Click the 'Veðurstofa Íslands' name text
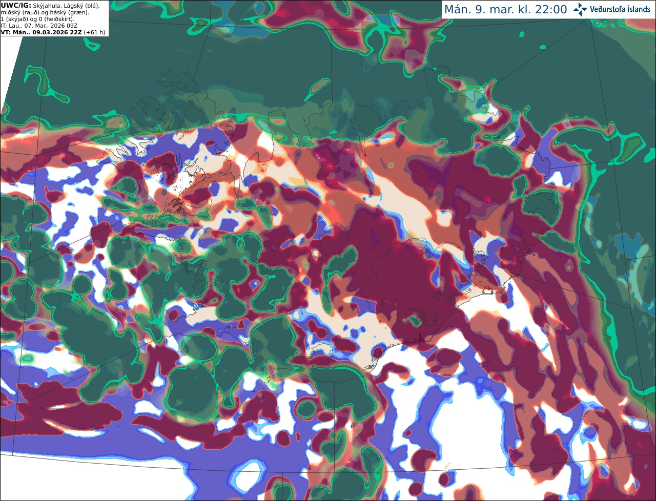Screen dimensions: 656x501 620,9
